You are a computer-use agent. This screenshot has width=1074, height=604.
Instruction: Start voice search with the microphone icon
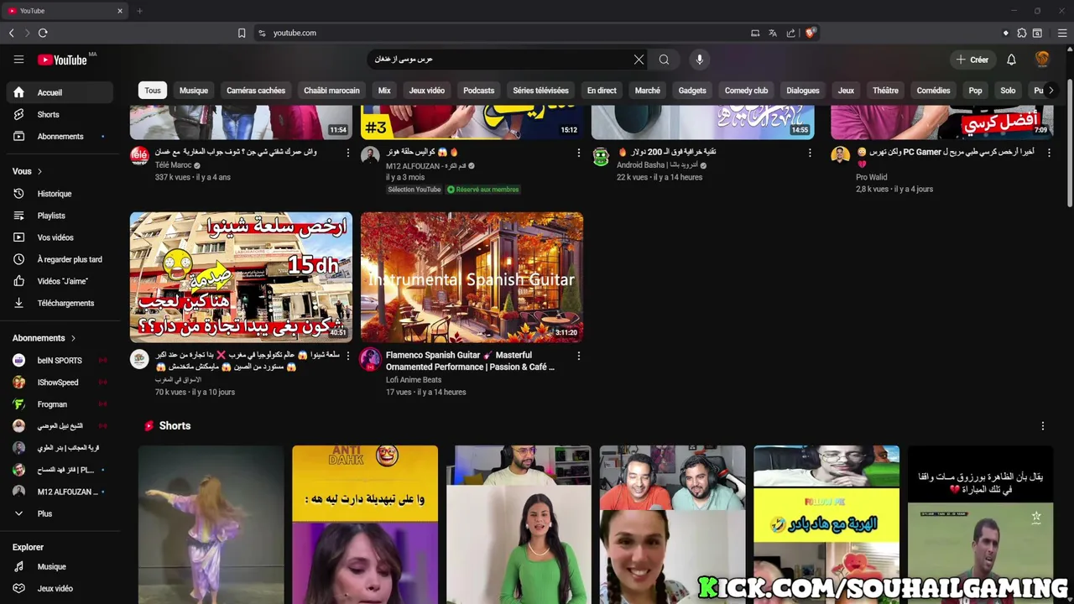pos(699,60)
